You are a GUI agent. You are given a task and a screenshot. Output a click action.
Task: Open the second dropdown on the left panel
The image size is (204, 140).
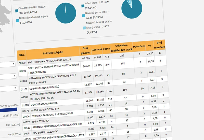8,76
